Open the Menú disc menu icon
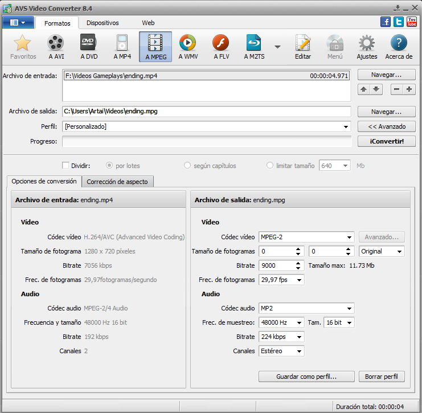This screenshot has width=422, height=413. coord(335,47)
